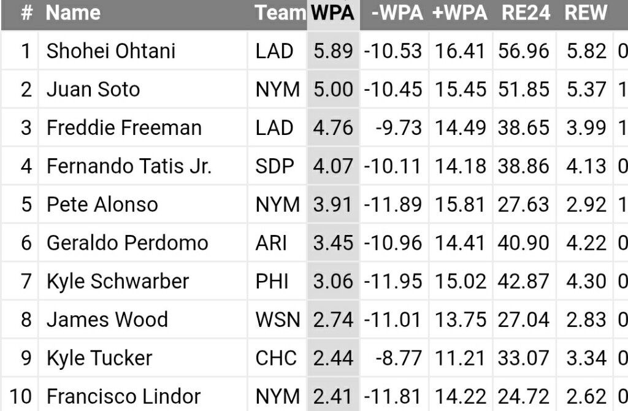This screenshot has width=628, height=411.
Task: Open Kyle Tucker player link
Action: point(99,358)
